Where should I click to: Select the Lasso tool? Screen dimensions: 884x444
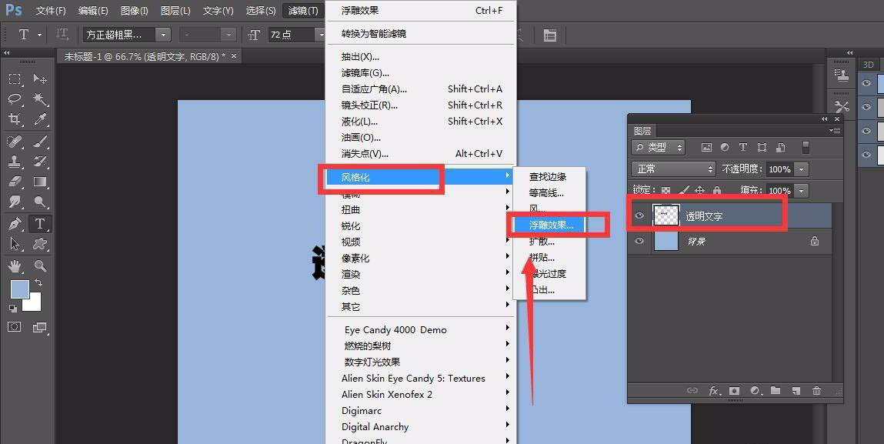pos(15,99)
